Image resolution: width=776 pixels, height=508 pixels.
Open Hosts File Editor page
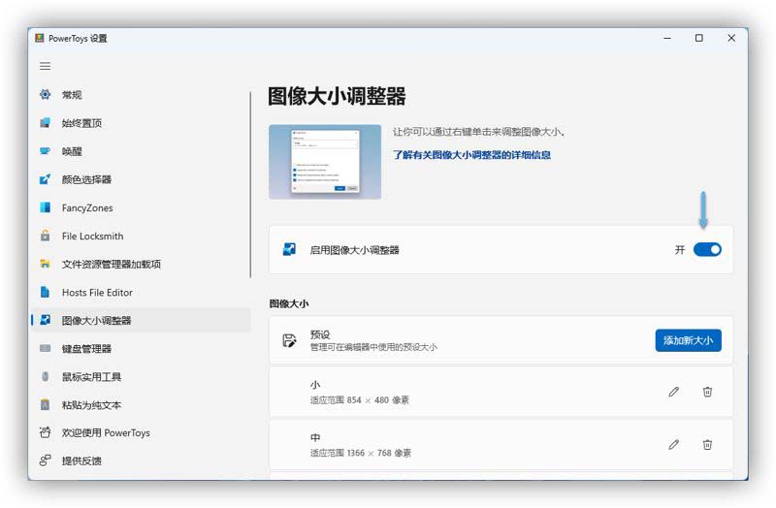(97, 292)
